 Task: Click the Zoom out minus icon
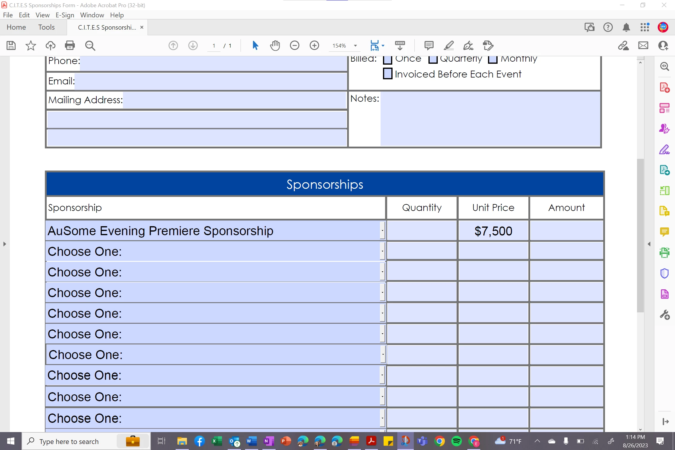pos(294,45)
